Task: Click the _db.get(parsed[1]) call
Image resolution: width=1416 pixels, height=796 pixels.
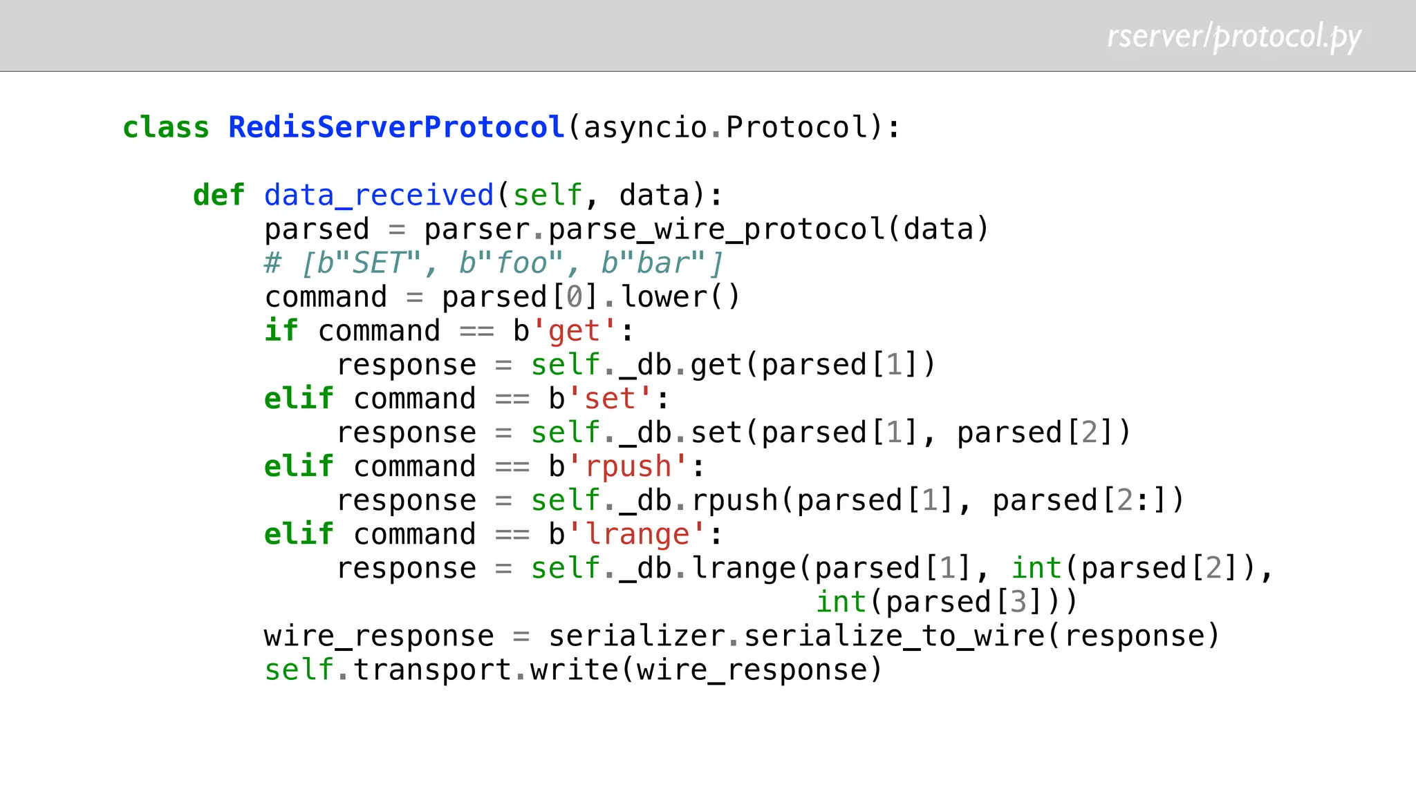Action: (778, 365)
